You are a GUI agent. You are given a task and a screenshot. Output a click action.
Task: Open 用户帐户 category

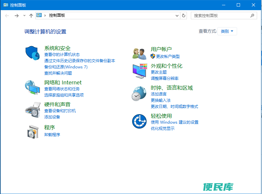point(161,49)
